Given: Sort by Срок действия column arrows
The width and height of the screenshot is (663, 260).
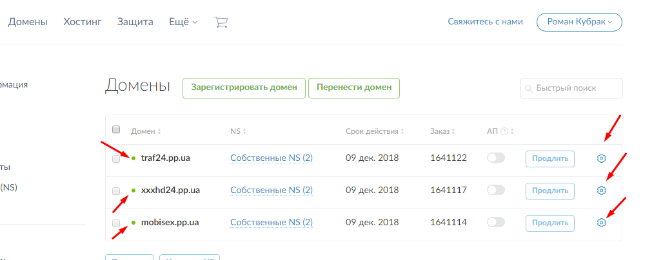Looking at the screenshot, I should [402, 131].
